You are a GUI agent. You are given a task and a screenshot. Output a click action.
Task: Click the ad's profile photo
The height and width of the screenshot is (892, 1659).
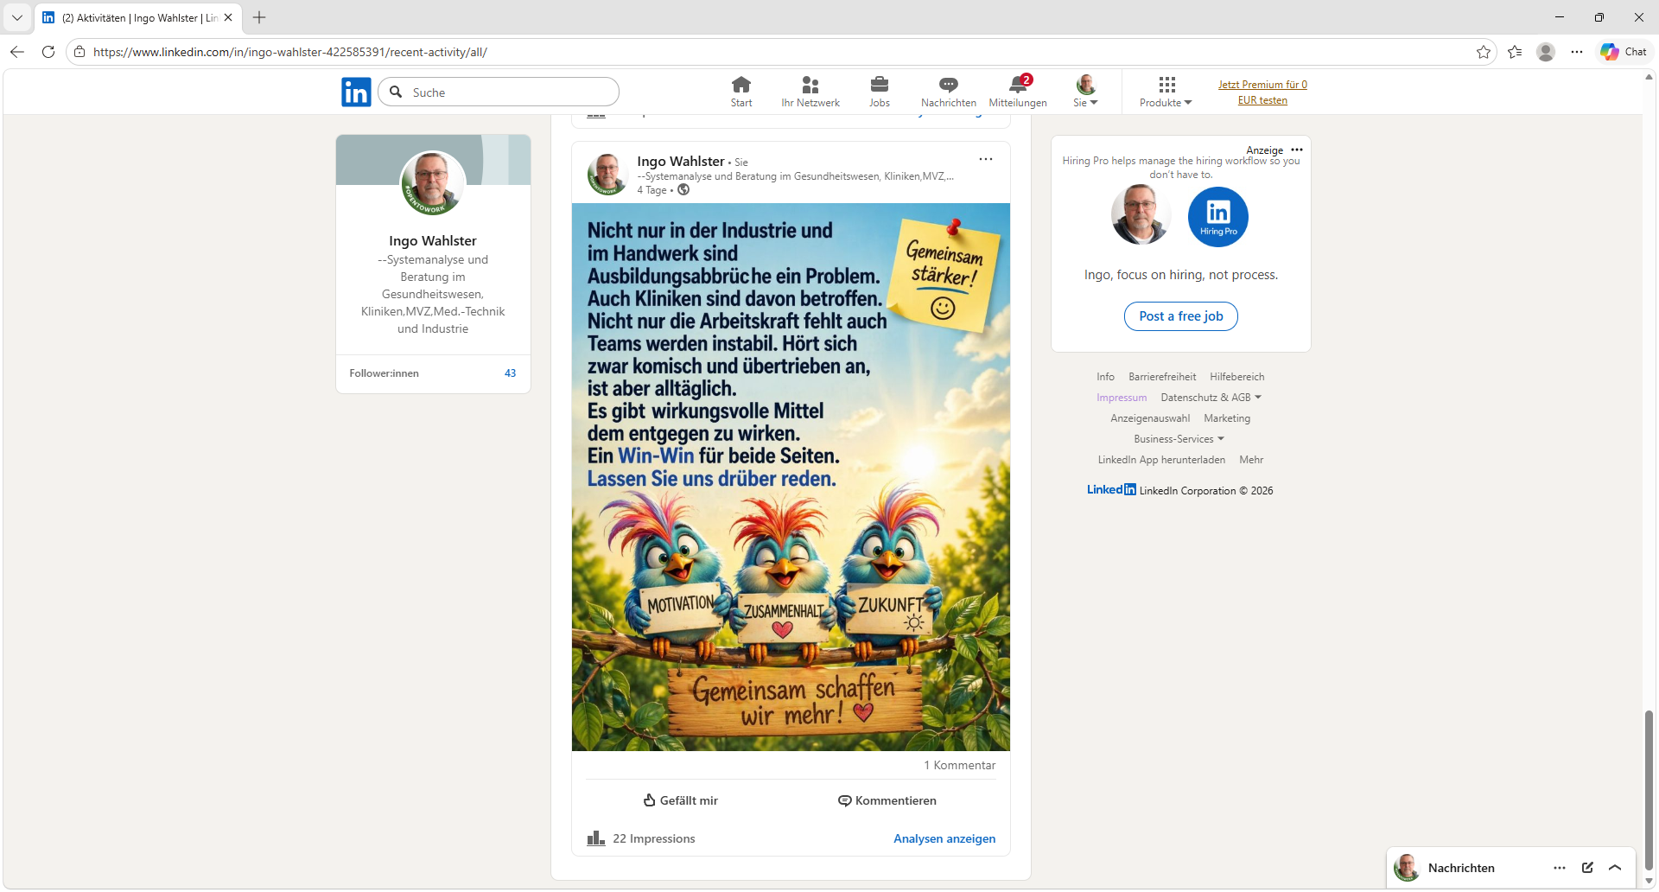1141,215
